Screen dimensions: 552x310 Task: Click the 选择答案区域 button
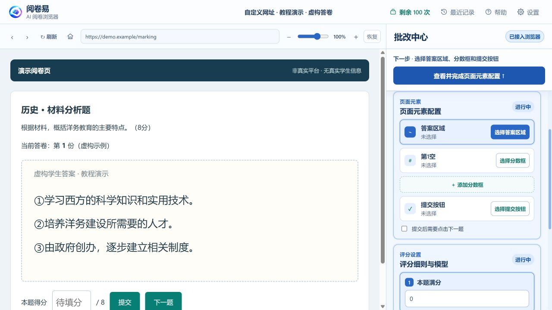point(510,132)
